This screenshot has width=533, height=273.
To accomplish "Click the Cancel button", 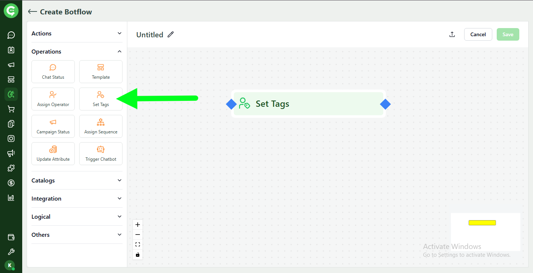I will point(478,34).
